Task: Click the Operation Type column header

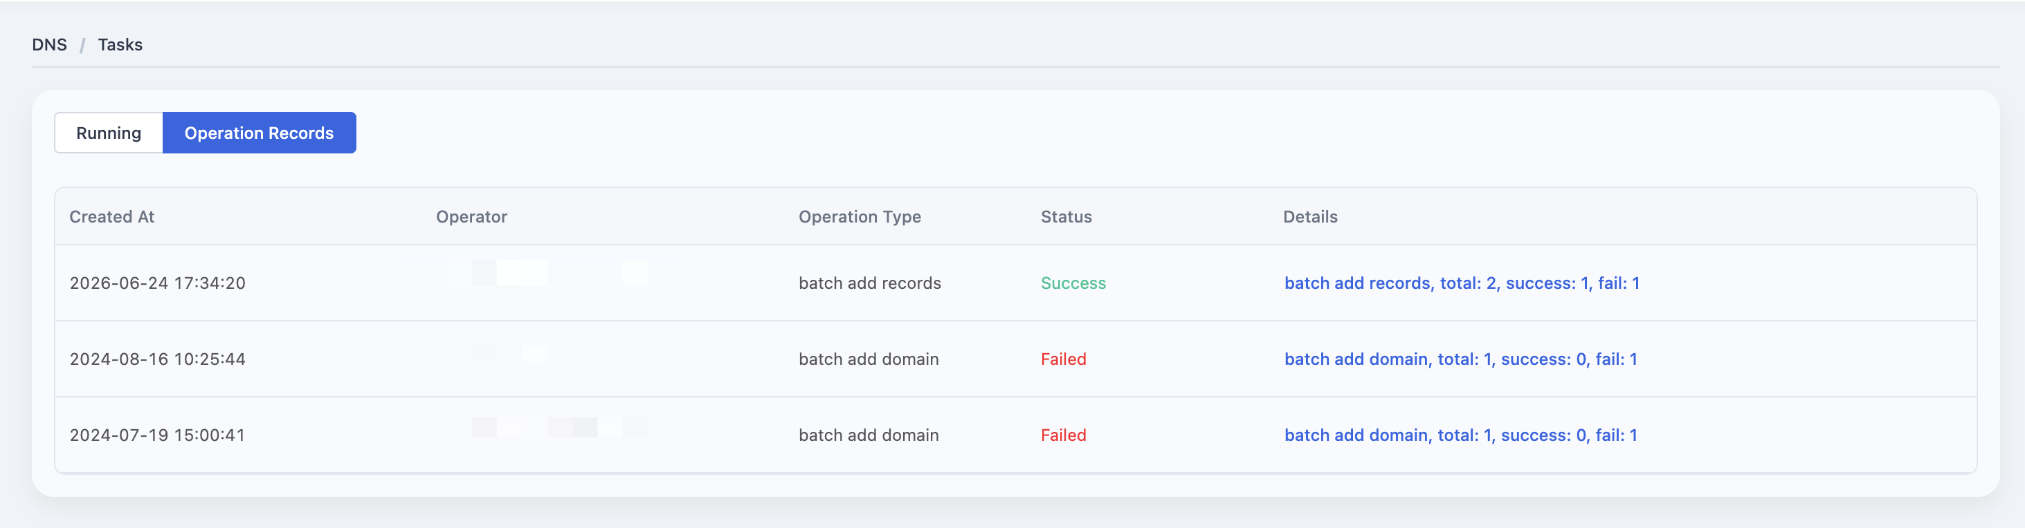Action: 860,216
